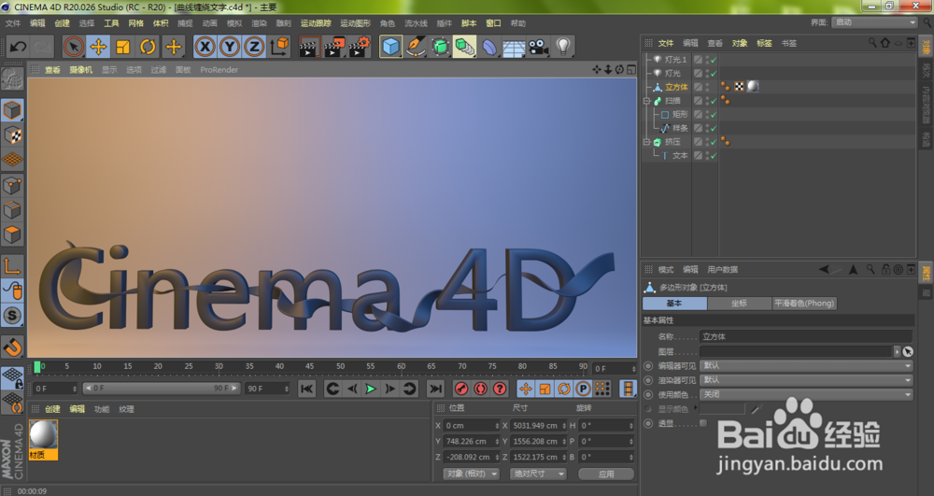Image resolution: width=934 pixels, height=496 pixels.
Task: Toggle the 使用颜色 animation radio dot
Action: pos(648,394)
